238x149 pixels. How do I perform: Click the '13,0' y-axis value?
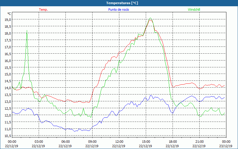point(8,101)
